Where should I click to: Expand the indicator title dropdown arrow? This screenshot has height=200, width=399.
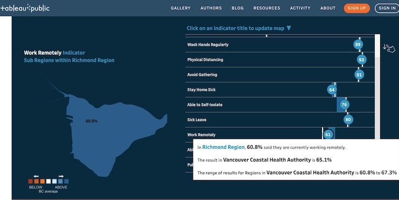(x=289, y=28)
